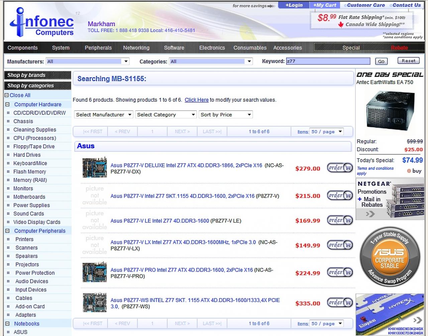Click the Rebate tab
428x336 pixels.
point(400,48)
